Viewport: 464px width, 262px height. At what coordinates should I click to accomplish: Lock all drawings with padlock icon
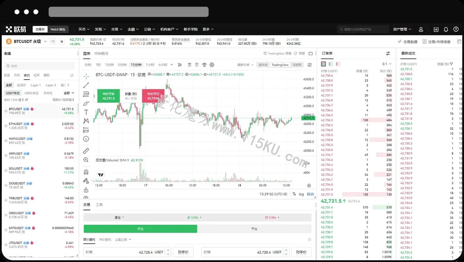pos(86,190)
